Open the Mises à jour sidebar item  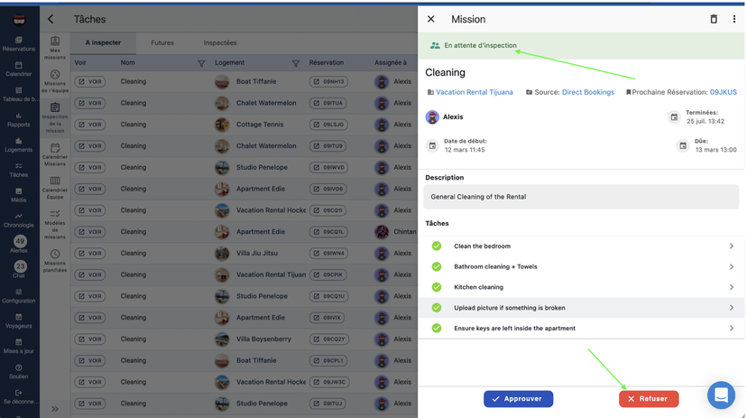(19, 347)
